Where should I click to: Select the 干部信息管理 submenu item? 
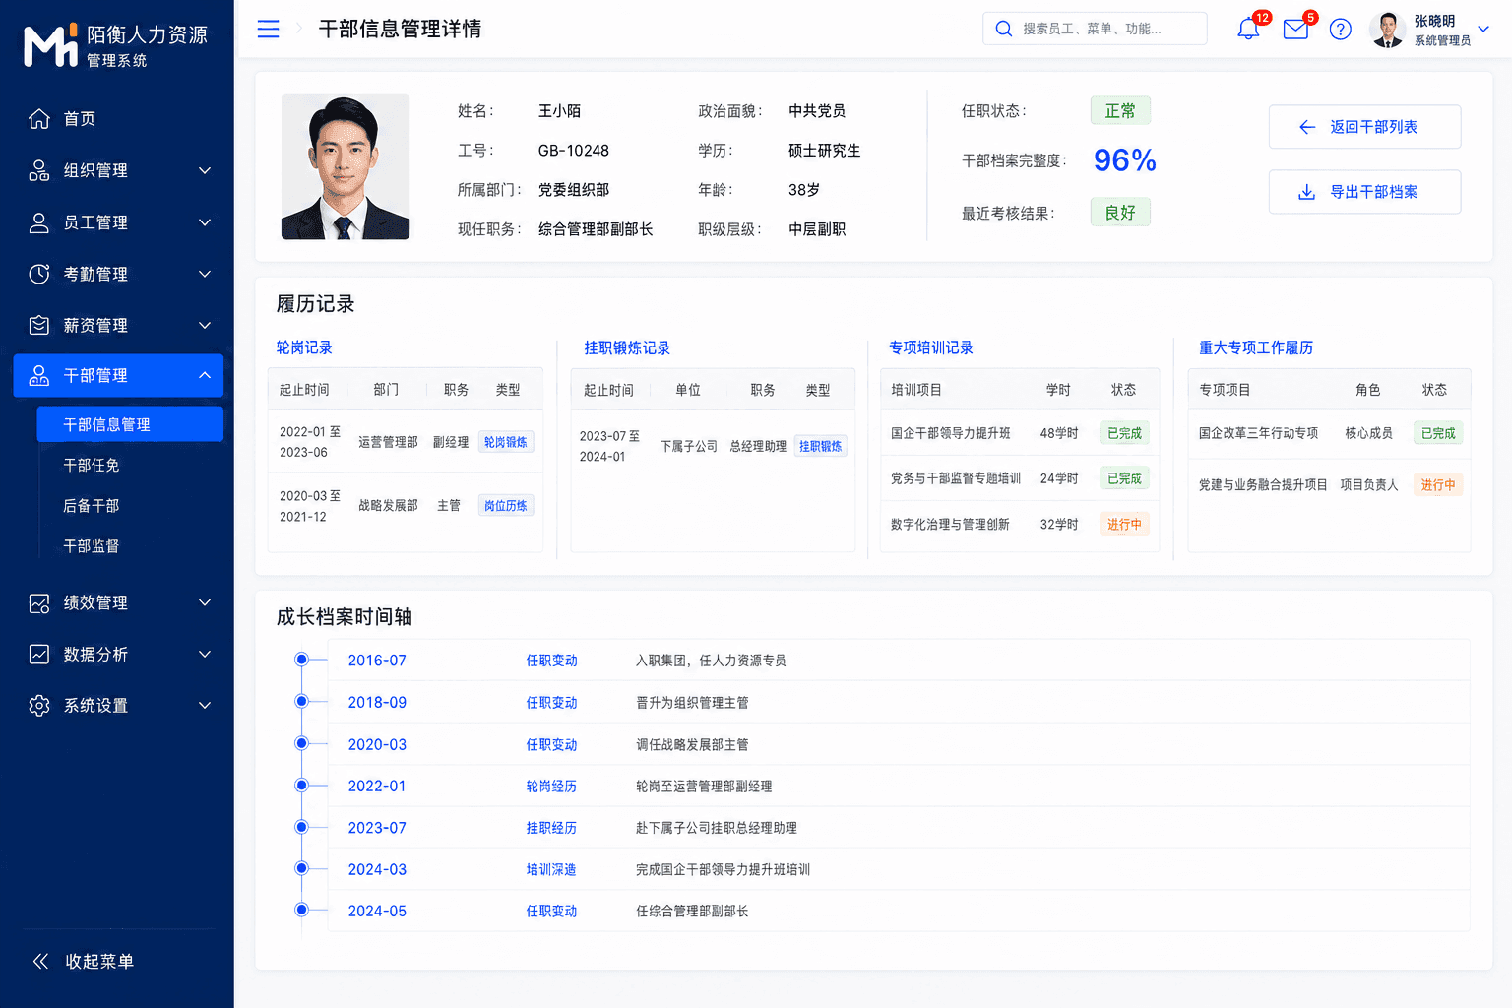[130, 424]
